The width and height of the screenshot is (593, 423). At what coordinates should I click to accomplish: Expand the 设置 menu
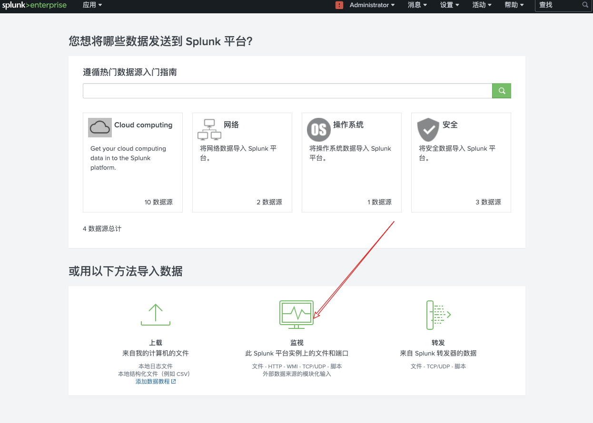click(x=450, y=5)
